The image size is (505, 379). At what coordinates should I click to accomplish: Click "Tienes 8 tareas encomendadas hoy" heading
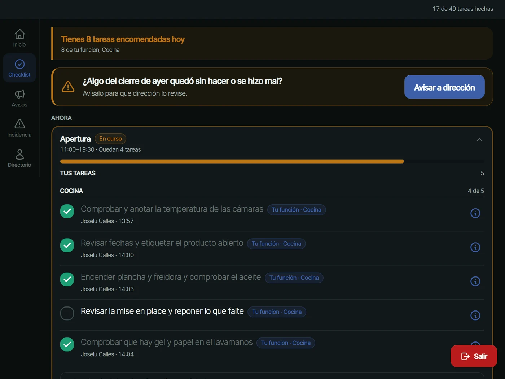123,39
